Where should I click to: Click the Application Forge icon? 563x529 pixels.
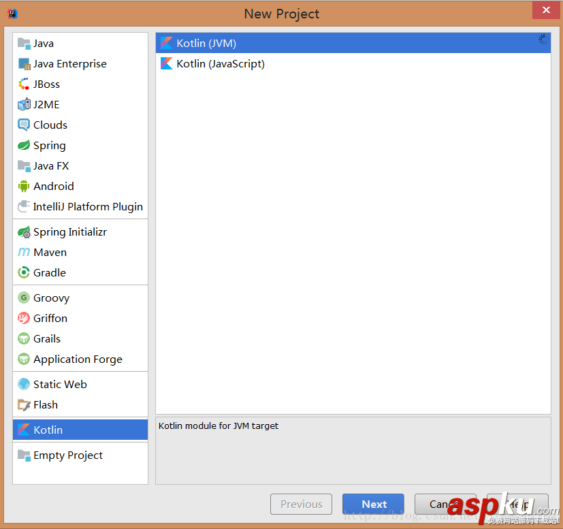(24, 359)
